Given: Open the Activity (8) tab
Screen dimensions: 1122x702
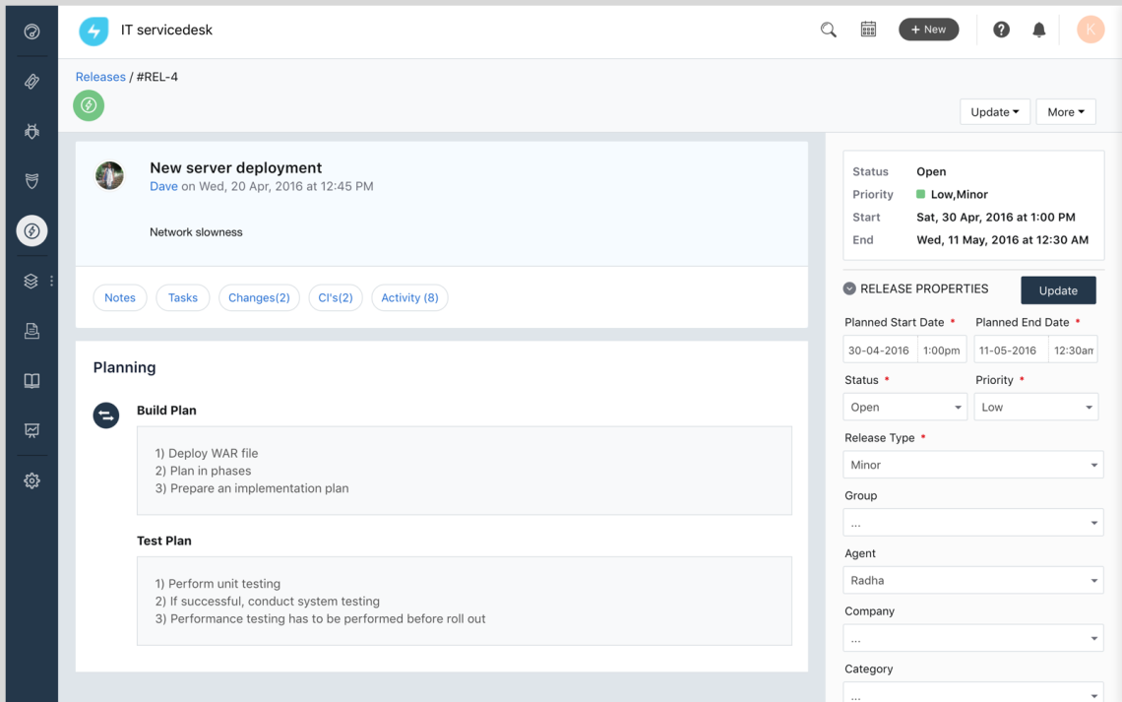Looking at the screenshot, I should coord(409,297).
